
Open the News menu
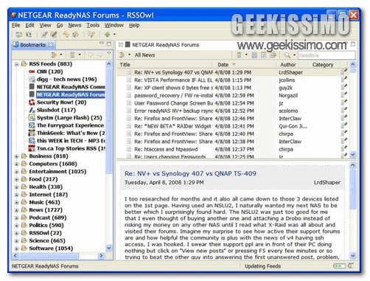coord(74,25)
